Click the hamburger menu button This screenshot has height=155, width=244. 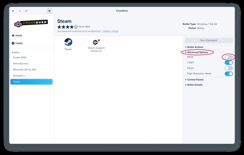tap(49, 11)
